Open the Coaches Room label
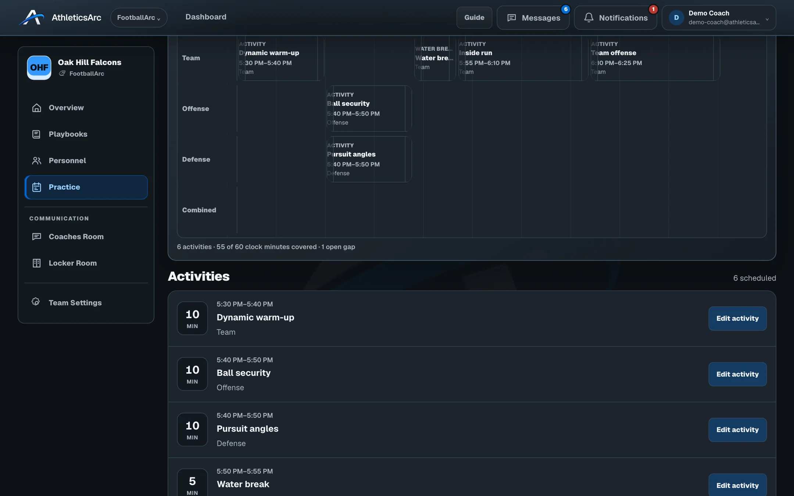The height and width of the screenshot is (496, 794). click(x=76, y=237)
